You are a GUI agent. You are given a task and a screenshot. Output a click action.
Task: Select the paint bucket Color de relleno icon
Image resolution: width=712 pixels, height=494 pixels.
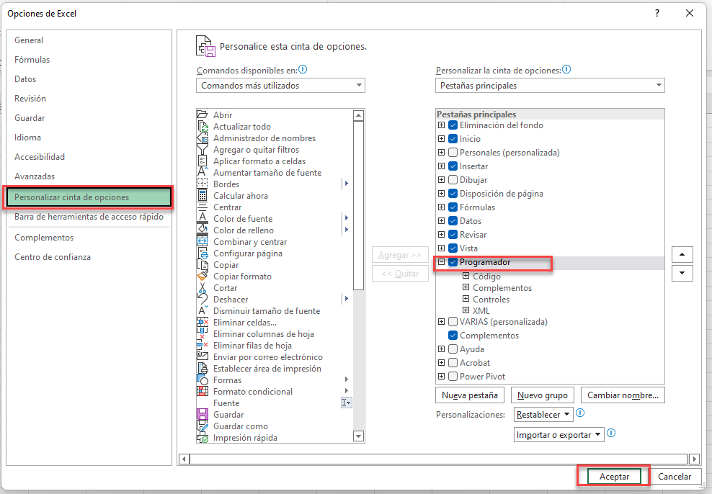(x=202, y=230)
